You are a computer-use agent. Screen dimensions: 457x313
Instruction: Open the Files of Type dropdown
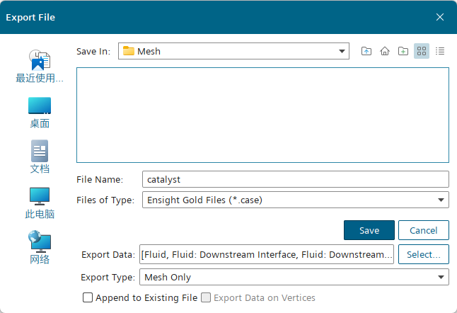(441, 200)
